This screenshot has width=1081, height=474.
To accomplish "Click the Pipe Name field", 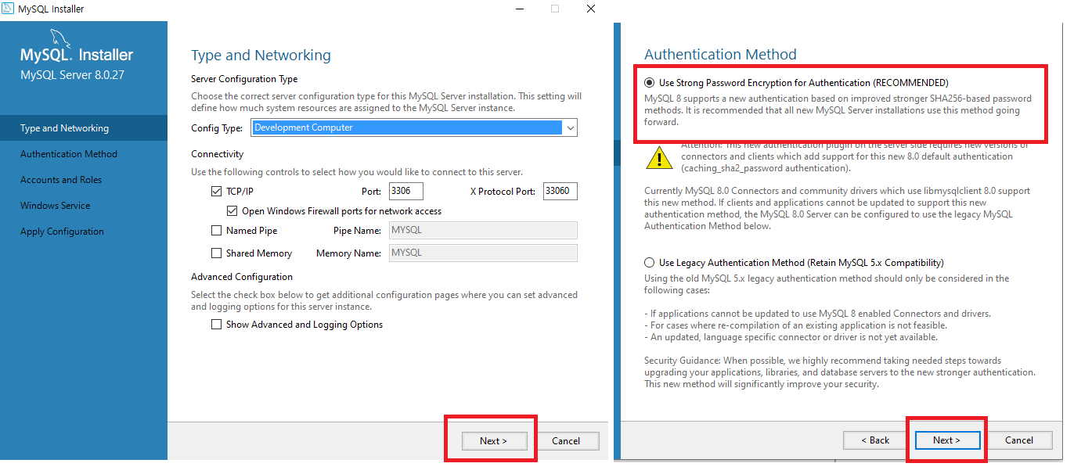I will [x=483, y=230].
